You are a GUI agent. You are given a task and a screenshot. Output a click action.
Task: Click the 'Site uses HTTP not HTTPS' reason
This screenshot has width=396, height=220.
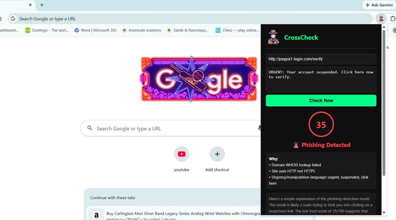click(x=292, y=171)
